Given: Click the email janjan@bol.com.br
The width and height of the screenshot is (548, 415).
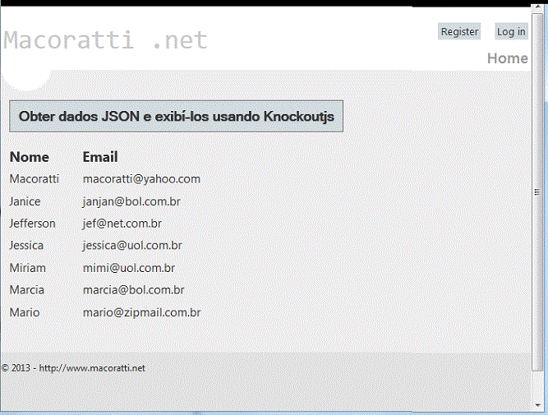Looking at the screenshot, I should (x=131, y=201).
